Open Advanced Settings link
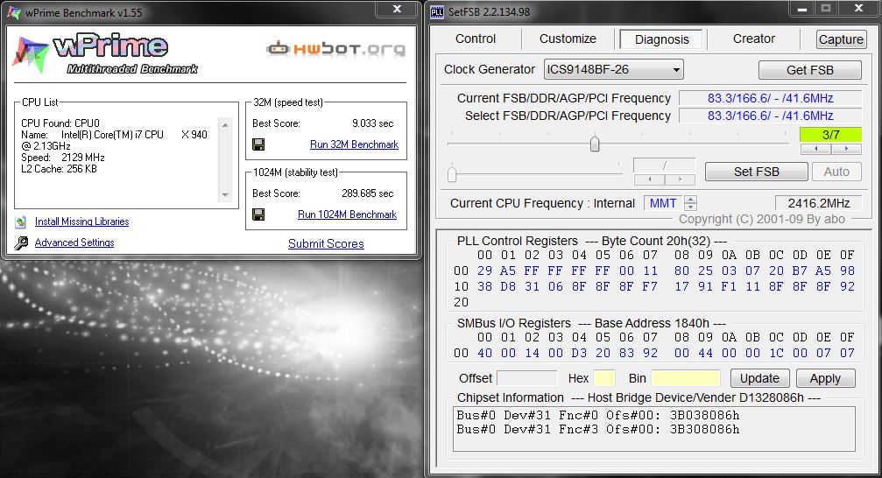The image size is (882, 478). click(x=74, y=243)
